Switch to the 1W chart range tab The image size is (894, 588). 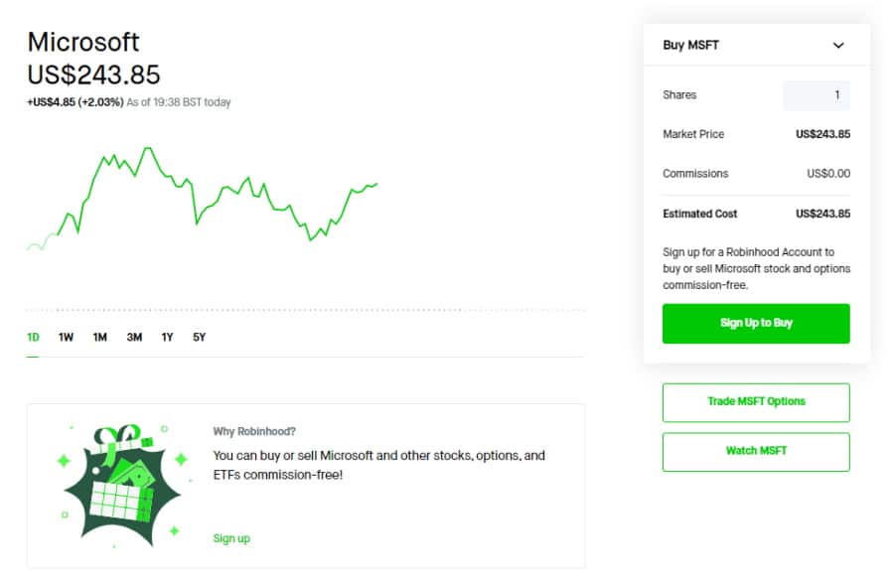click(x=66, y=338)
